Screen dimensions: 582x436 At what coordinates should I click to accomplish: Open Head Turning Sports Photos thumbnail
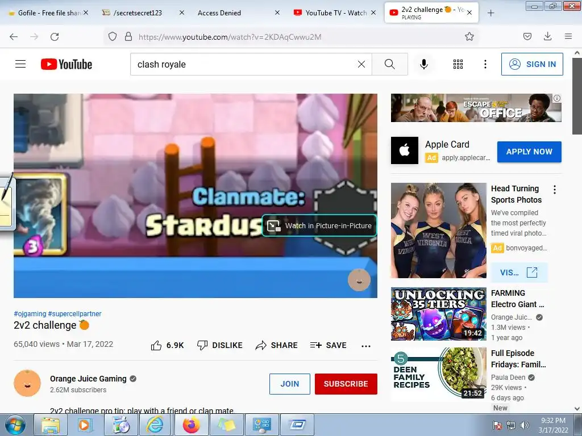pyautogui.click(x=438, y=230)
